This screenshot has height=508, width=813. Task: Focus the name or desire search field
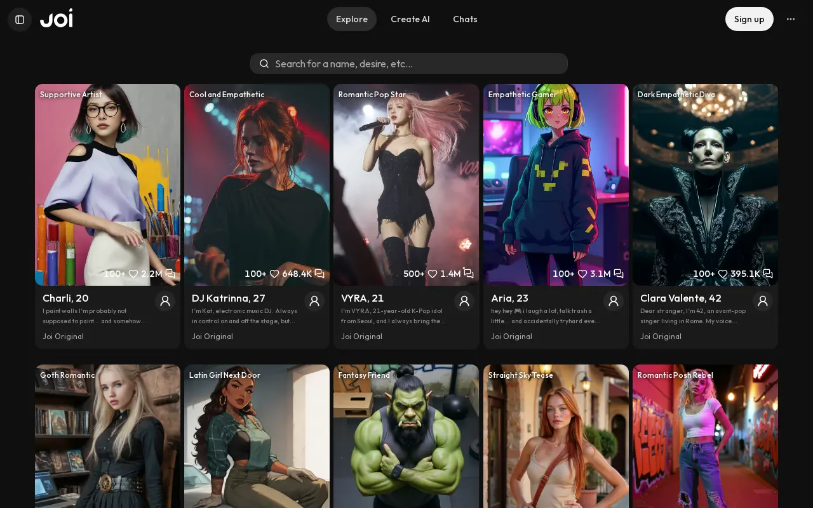click(409, 63)
